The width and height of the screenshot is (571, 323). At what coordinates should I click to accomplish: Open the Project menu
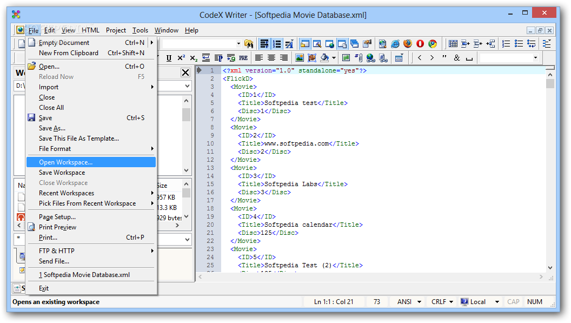point(116,30)
